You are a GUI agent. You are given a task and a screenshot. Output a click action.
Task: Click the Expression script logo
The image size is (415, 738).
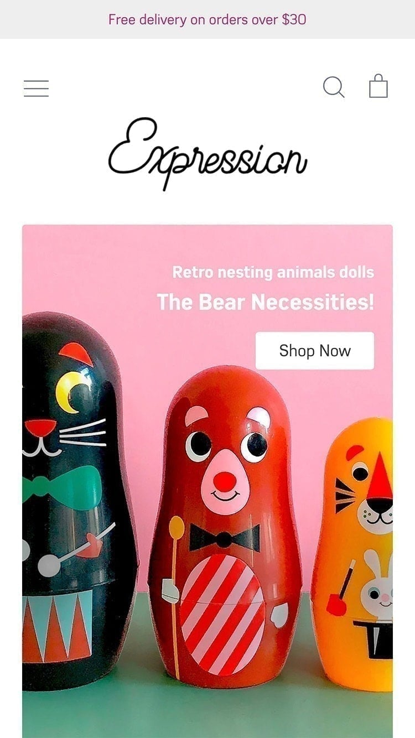(207, 153)
